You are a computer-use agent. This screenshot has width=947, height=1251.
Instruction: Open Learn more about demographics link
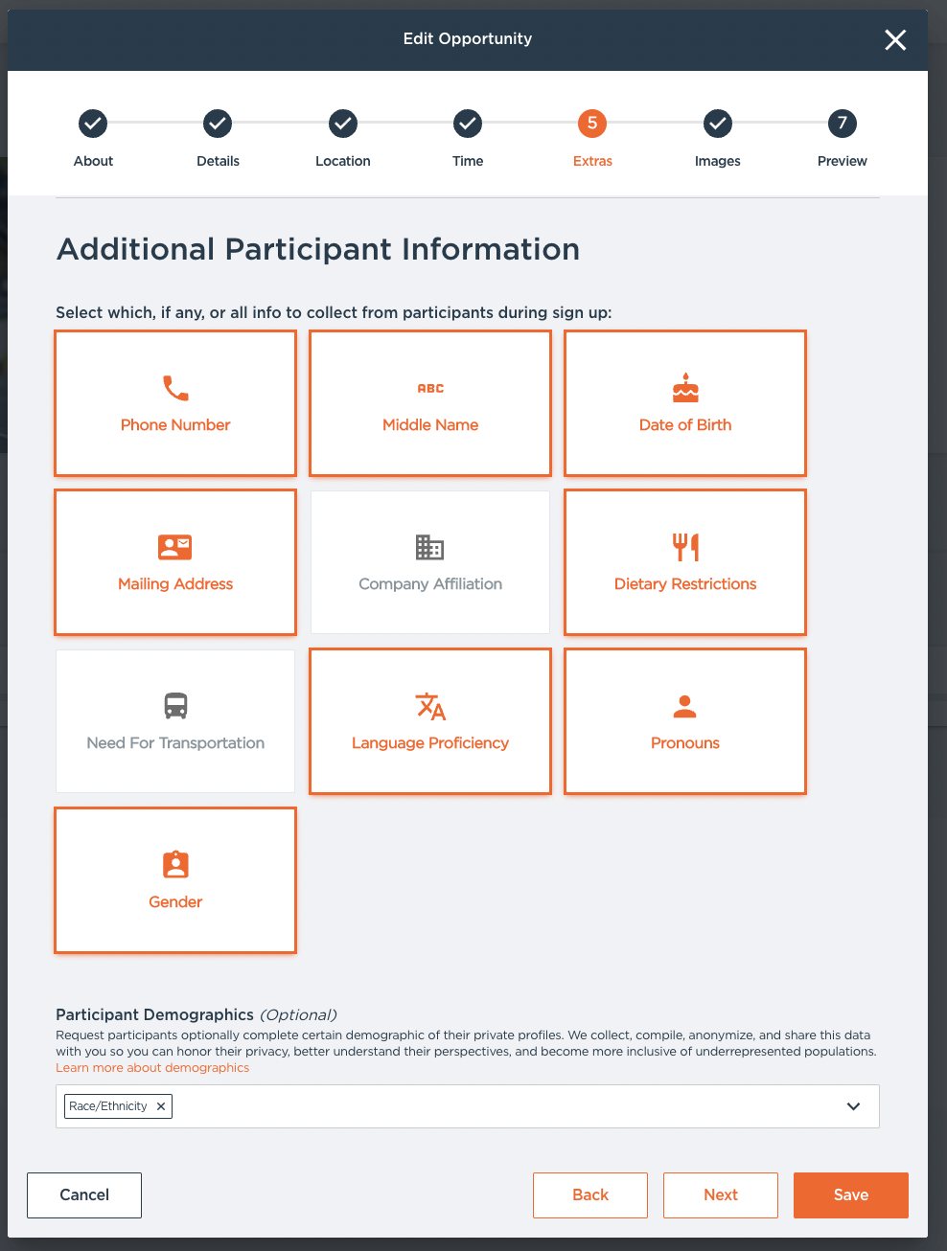coord(152,1068)
